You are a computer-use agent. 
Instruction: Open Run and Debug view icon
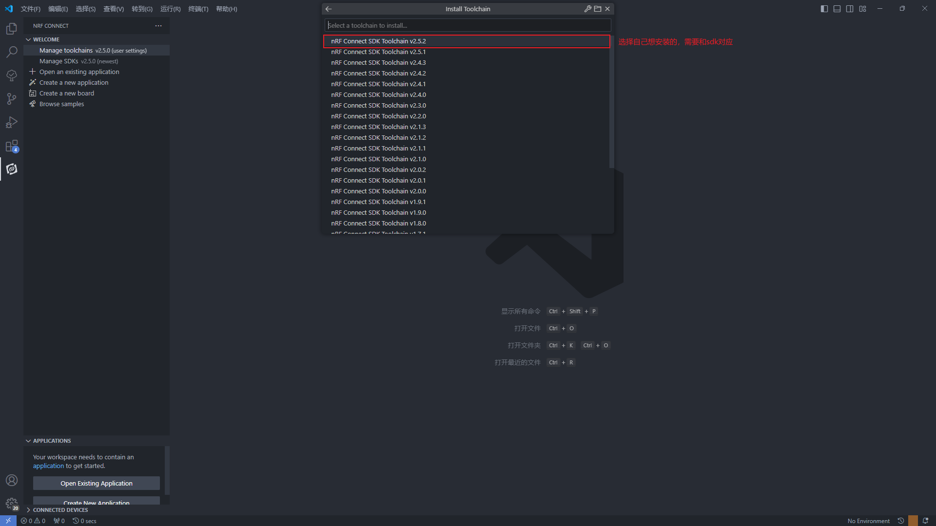coord(12,122)
